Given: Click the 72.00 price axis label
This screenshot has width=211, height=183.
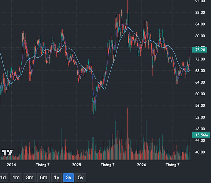Looking at the screenshot, I should 200,59.
